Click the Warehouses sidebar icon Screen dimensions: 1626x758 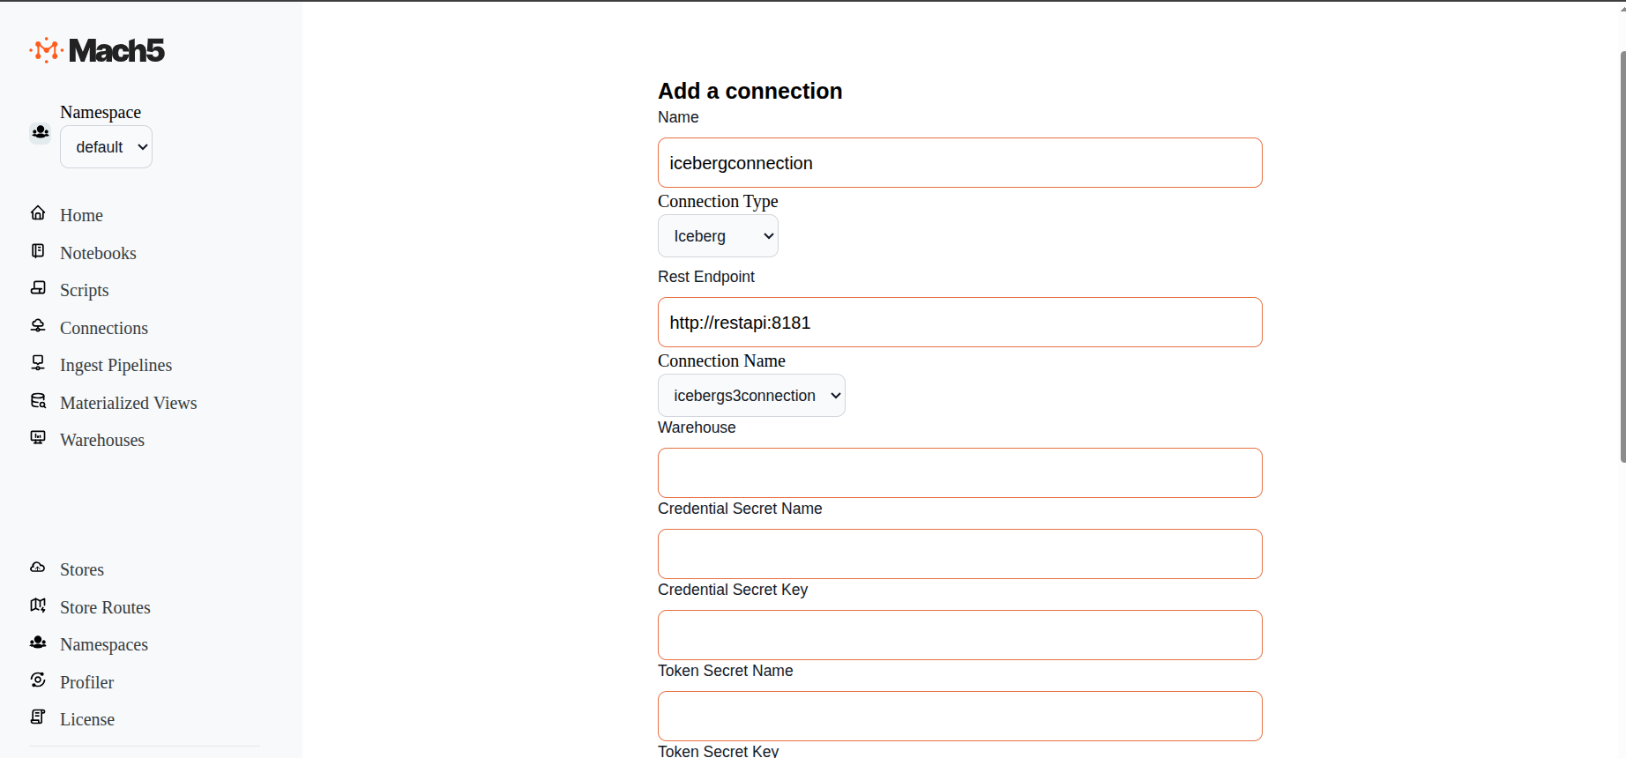pyautogui.click(x=38, y=438)
